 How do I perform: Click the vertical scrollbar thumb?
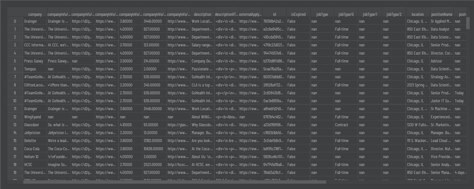click(468, 23)
